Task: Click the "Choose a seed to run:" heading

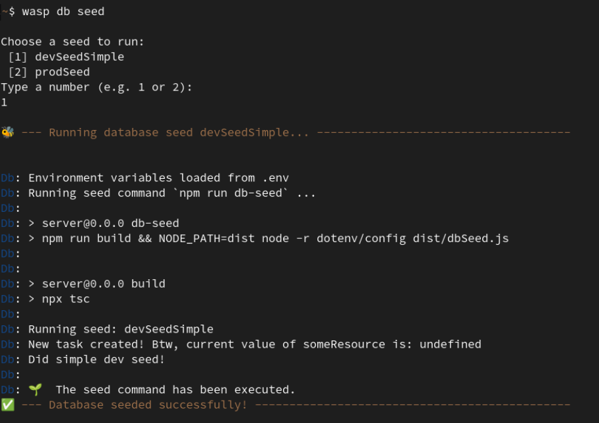Action: pyautogui.click(x=73, y=42)
